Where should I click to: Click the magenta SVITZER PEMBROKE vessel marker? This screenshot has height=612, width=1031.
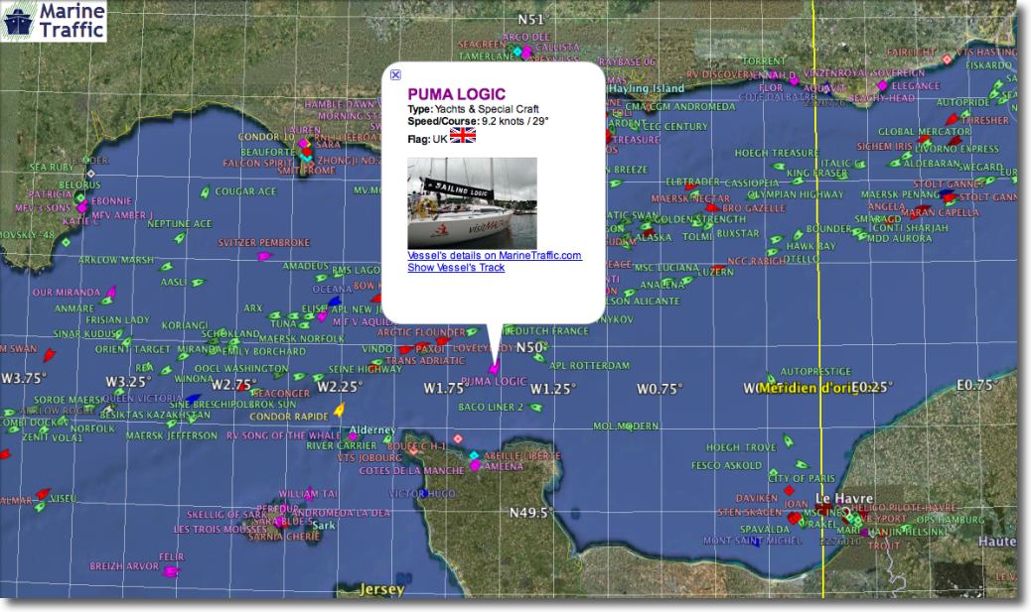coord(264,256)
